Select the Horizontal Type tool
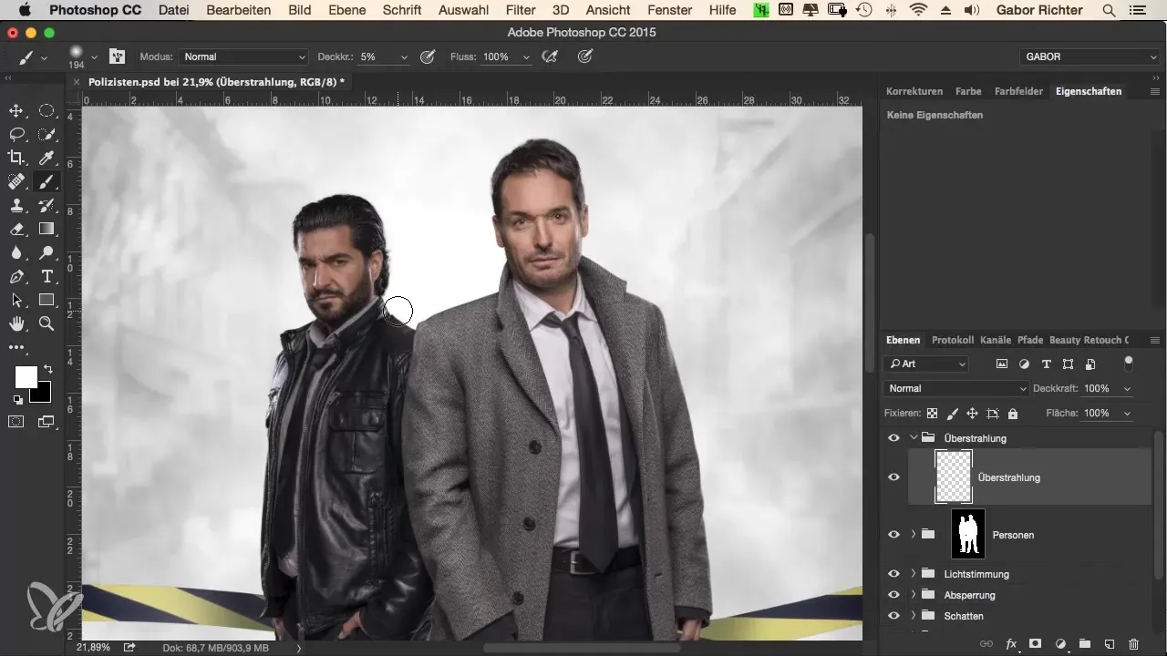Screen dimensions: 1167x656 [46, 277]
